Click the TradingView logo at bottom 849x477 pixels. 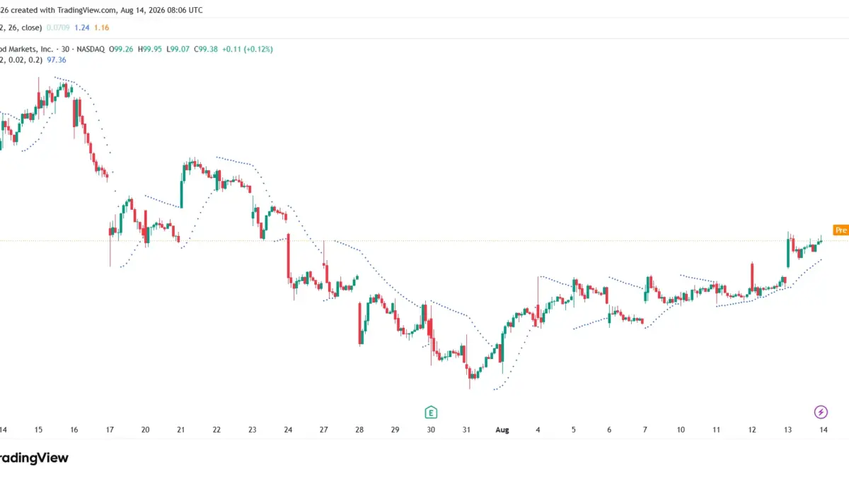34,458
